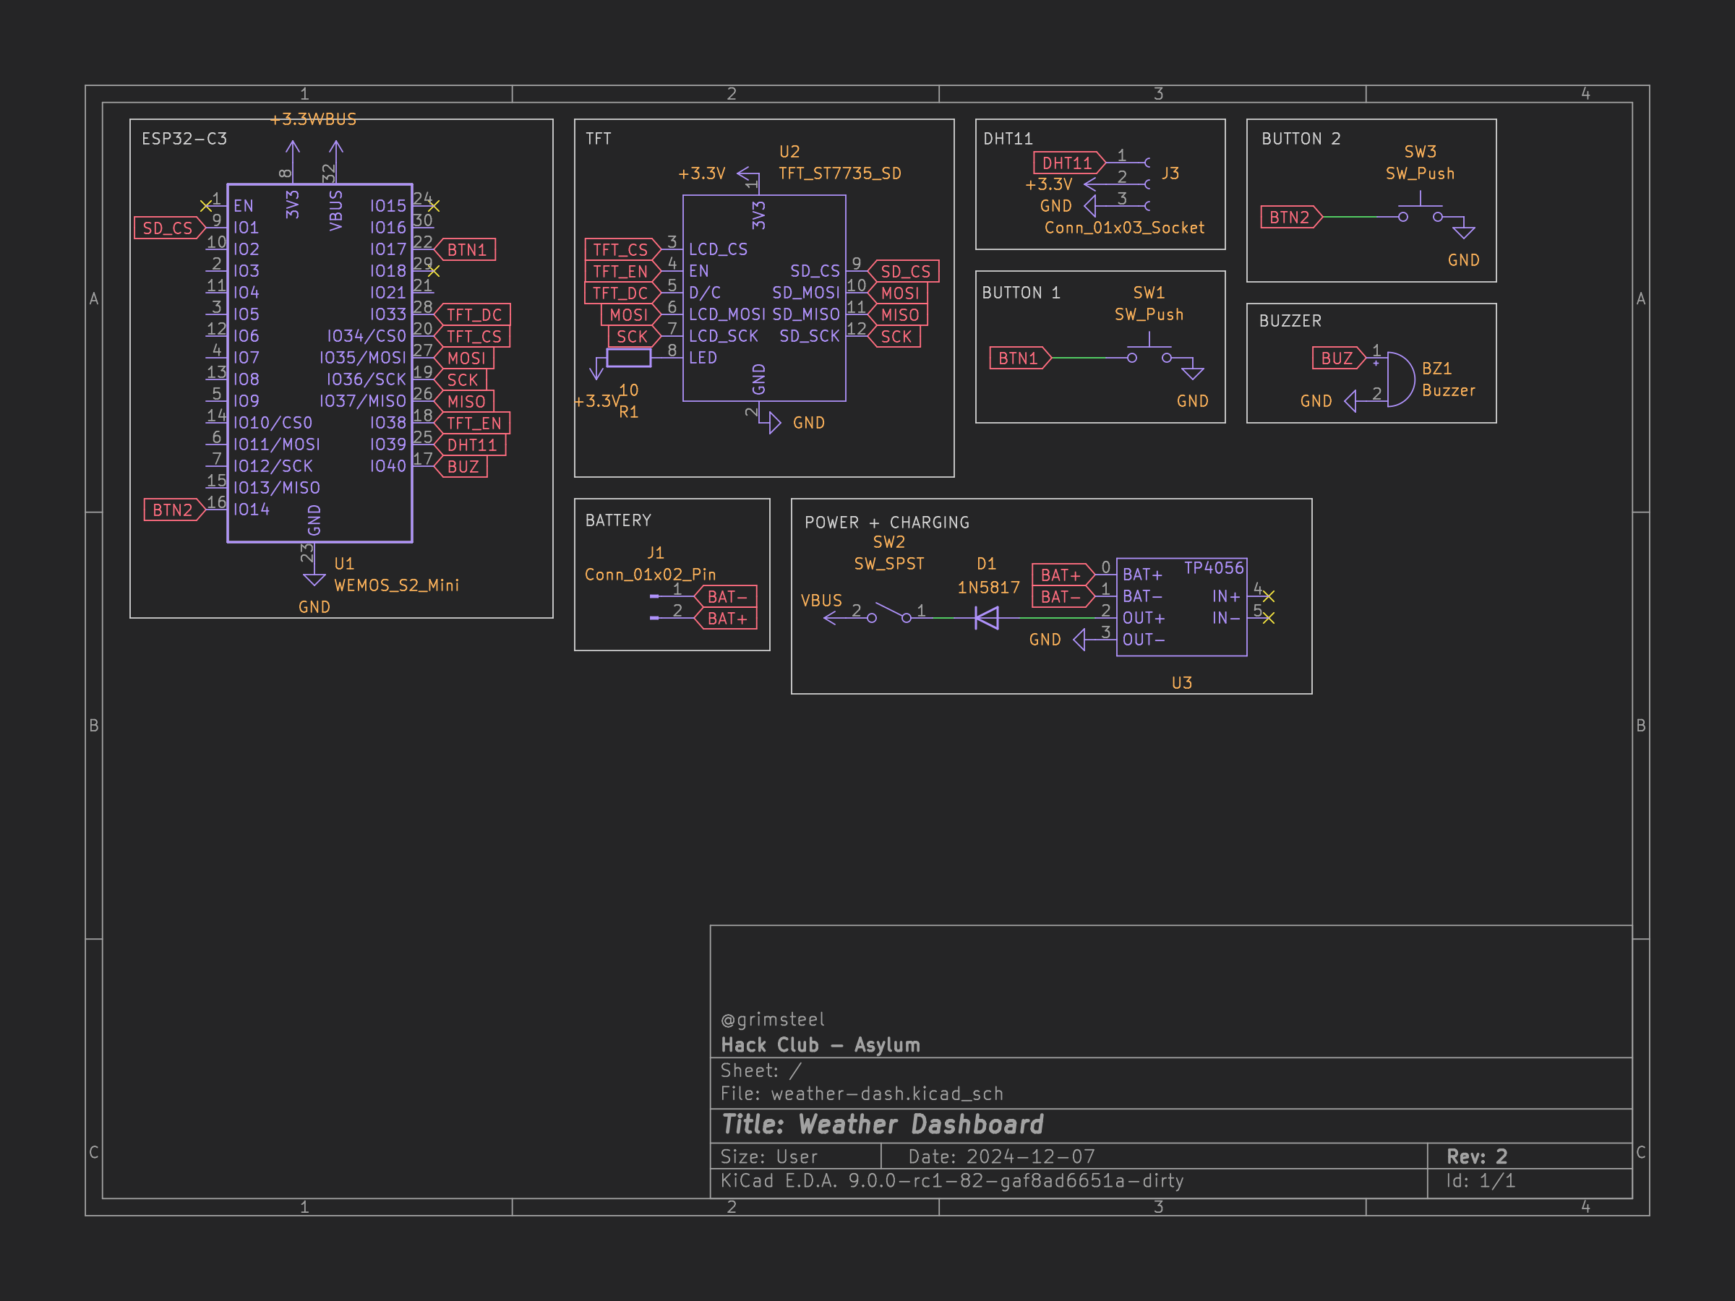Select the BUZ label on U1 IO40
1735x1301 pixels.
pyautogui.click(x=460, y=467)
